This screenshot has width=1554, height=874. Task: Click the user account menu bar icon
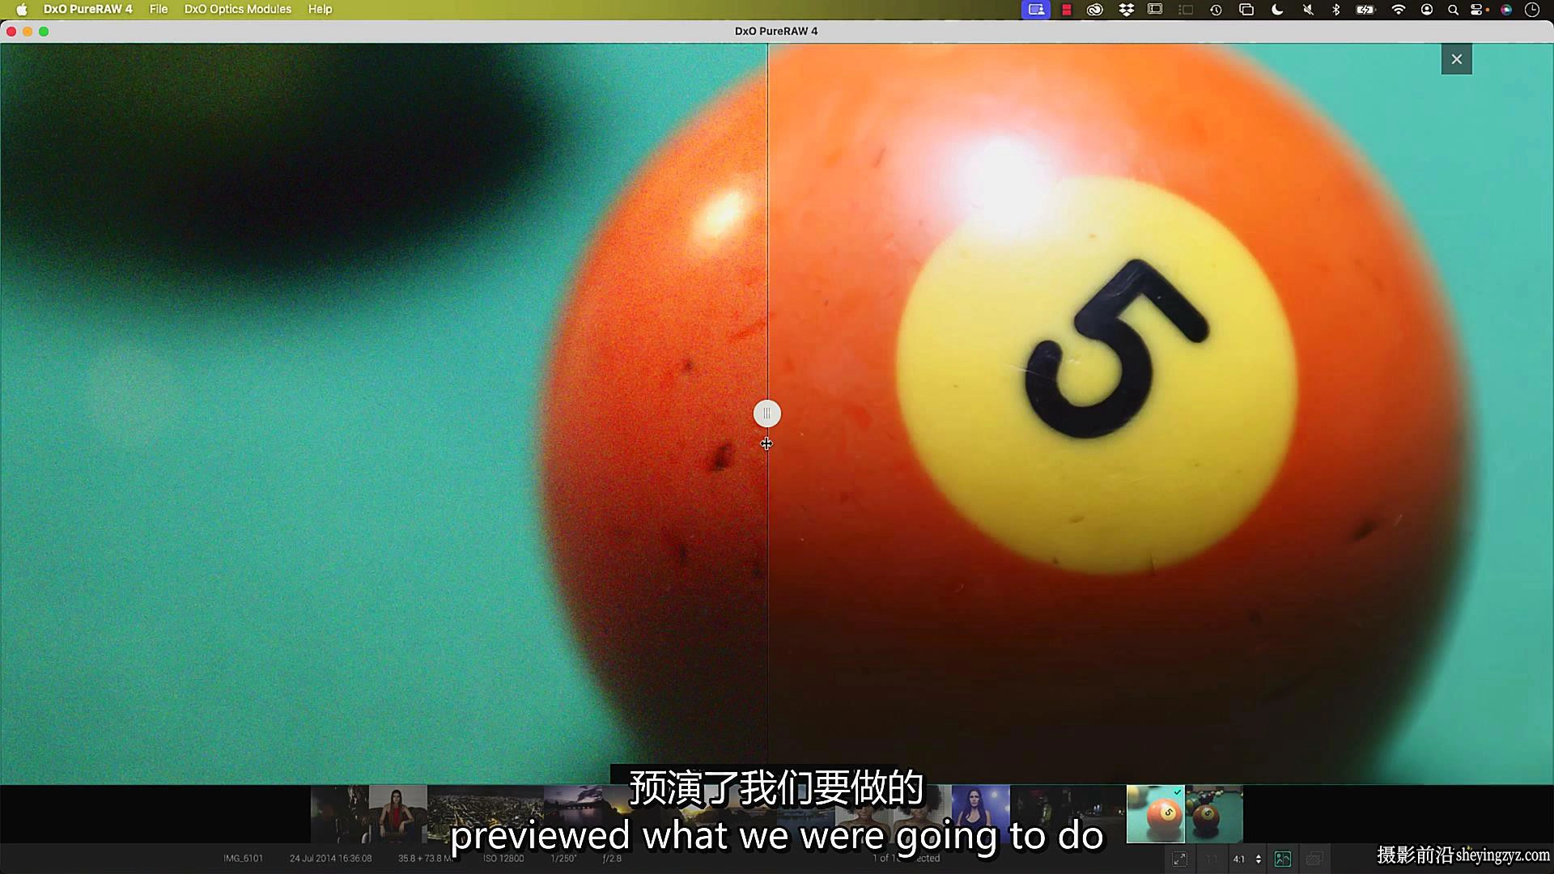coord(1427,10)
